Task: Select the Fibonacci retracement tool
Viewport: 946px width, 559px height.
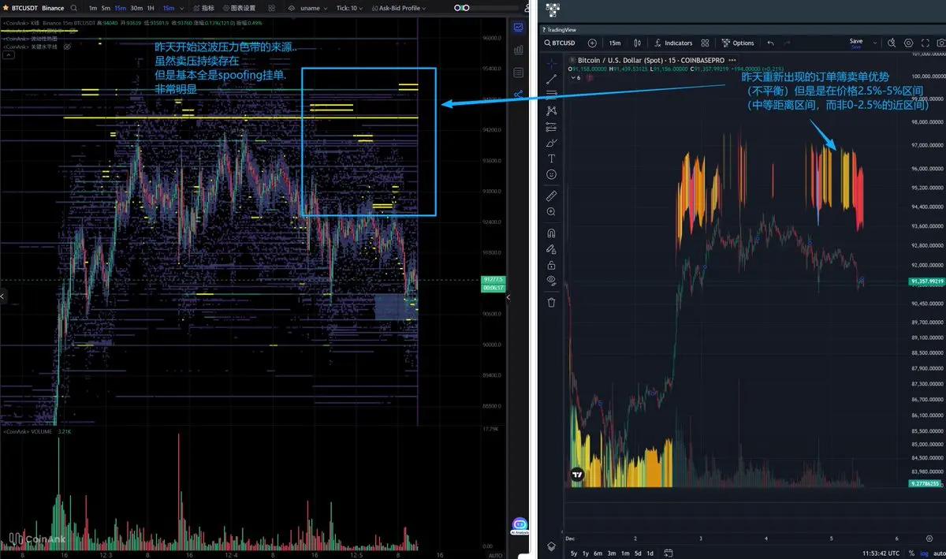Action: coord(551,95)
